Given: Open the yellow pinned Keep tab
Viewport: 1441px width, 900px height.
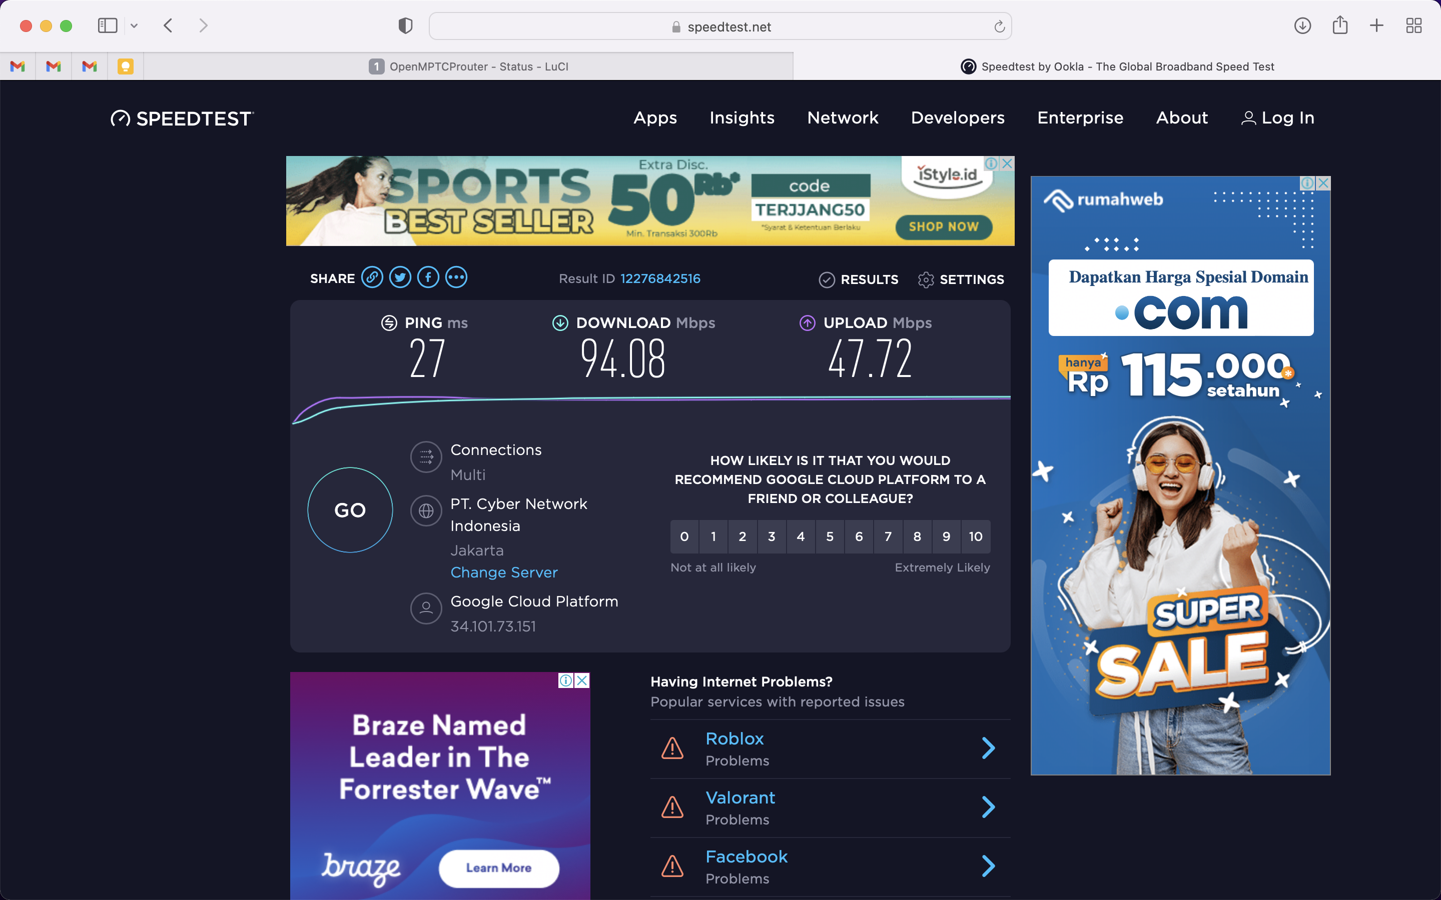Looking at the screenshot, I should (x=125, y=66).
